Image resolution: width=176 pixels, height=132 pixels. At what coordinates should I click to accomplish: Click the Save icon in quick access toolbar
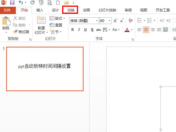tap(12, 3)
